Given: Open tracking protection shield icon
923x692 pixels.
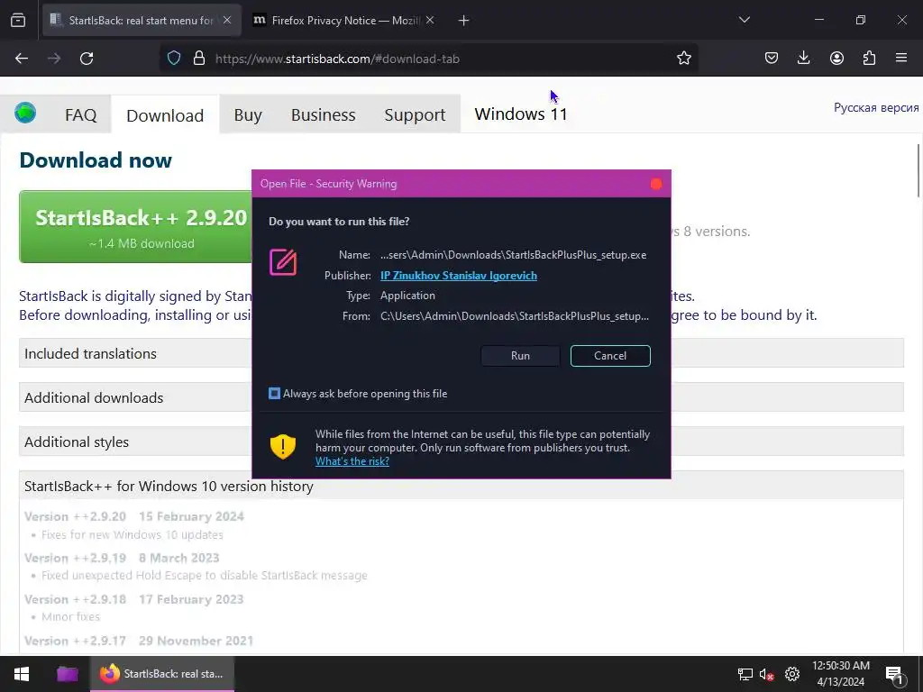Looking at the screenshot, I should [174, 59].
